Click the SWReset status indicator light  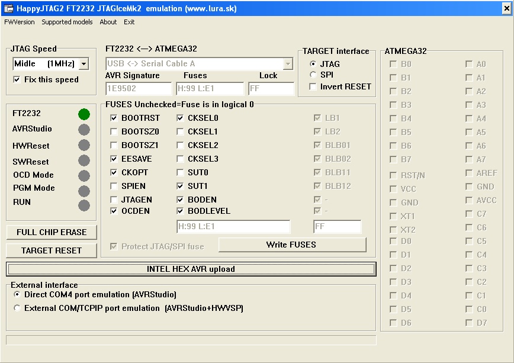(84, 160)
